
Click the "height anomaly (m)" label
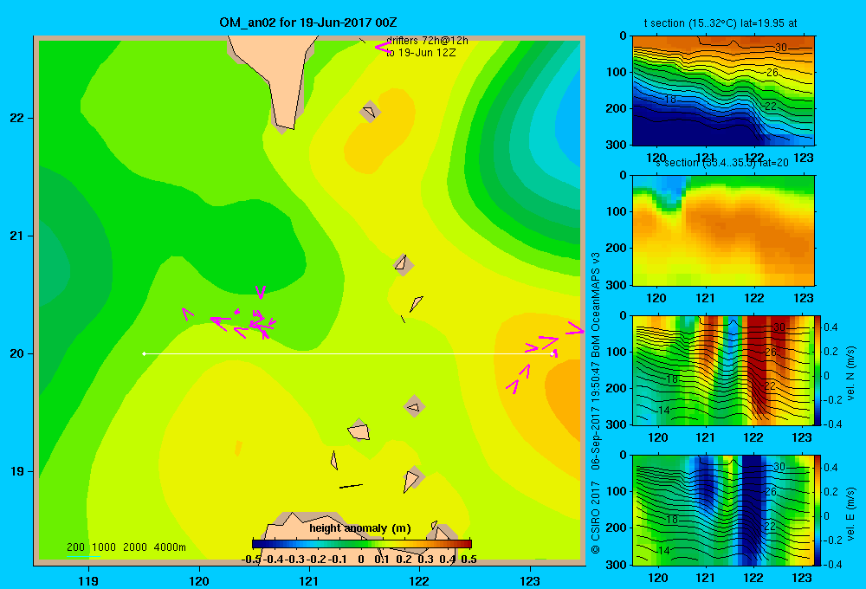pos(360,528)
